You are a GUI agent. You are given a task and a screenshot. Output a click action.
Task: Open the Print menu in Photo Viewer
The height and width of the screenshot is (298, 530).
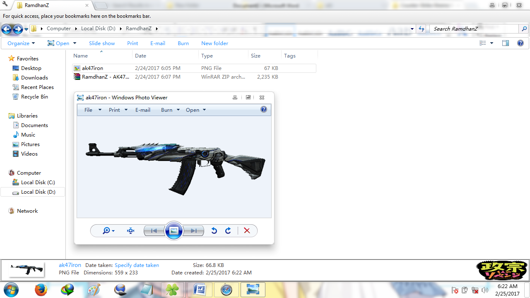pyautogui.click(x=118, y=110)
